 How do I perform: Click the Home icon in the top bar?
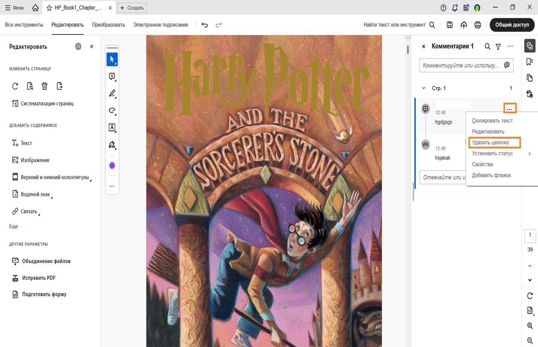click(35, 8)
